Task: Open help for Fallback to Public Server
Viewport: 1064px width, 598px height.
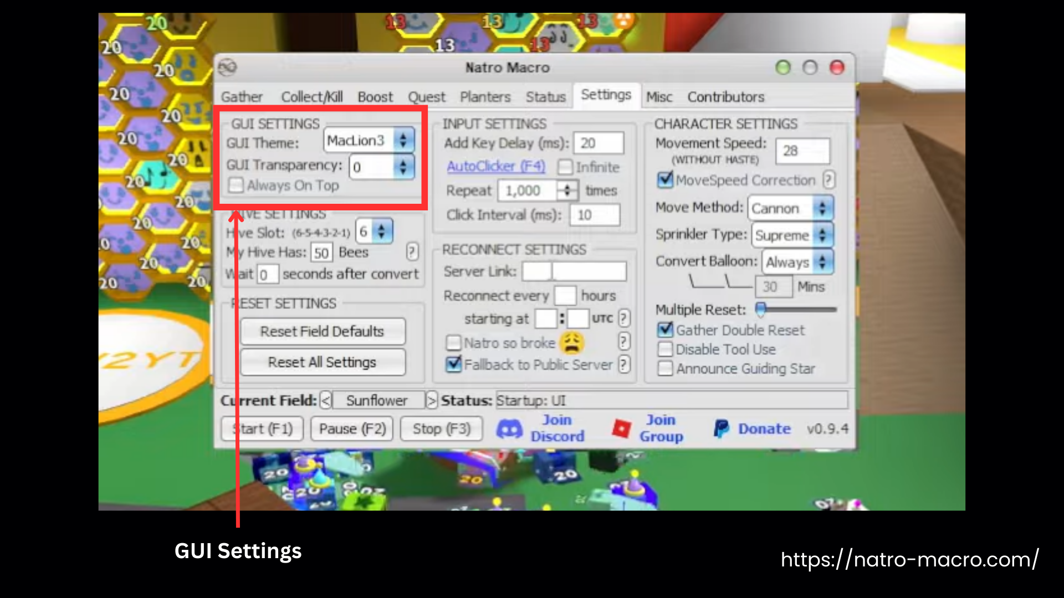Action: point(625,364)
